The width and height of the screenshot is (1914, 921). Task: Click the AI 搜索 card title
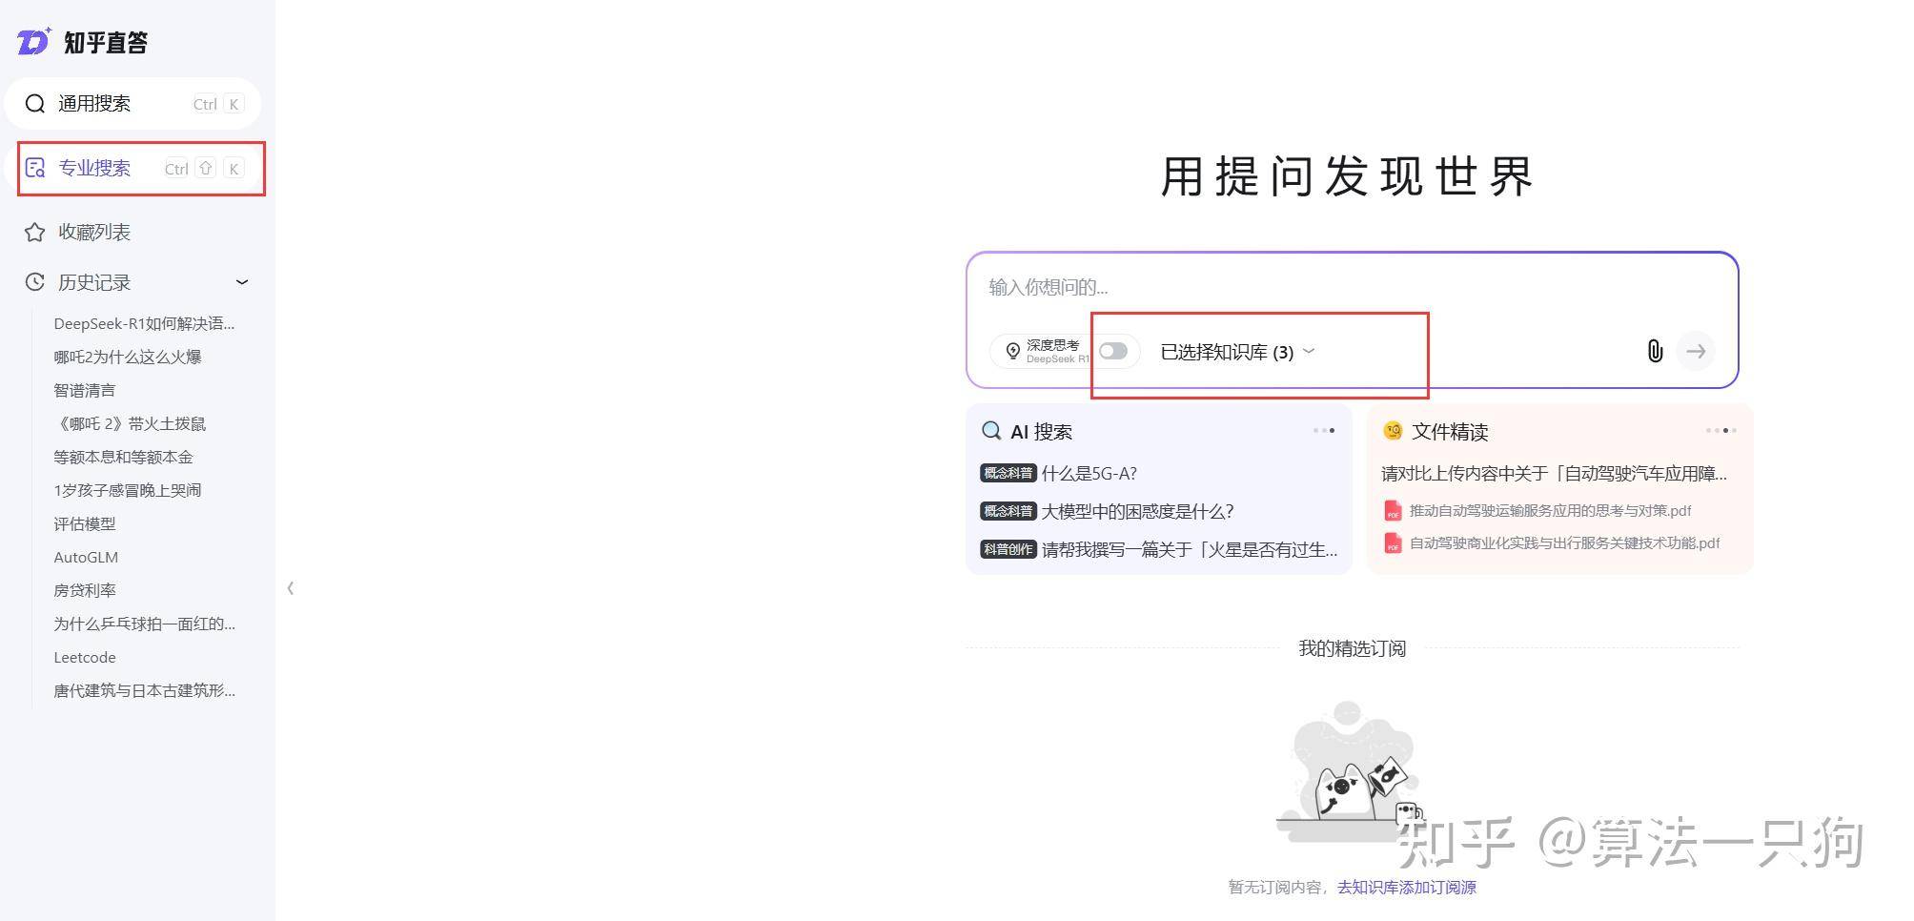tap(1041, 432)
